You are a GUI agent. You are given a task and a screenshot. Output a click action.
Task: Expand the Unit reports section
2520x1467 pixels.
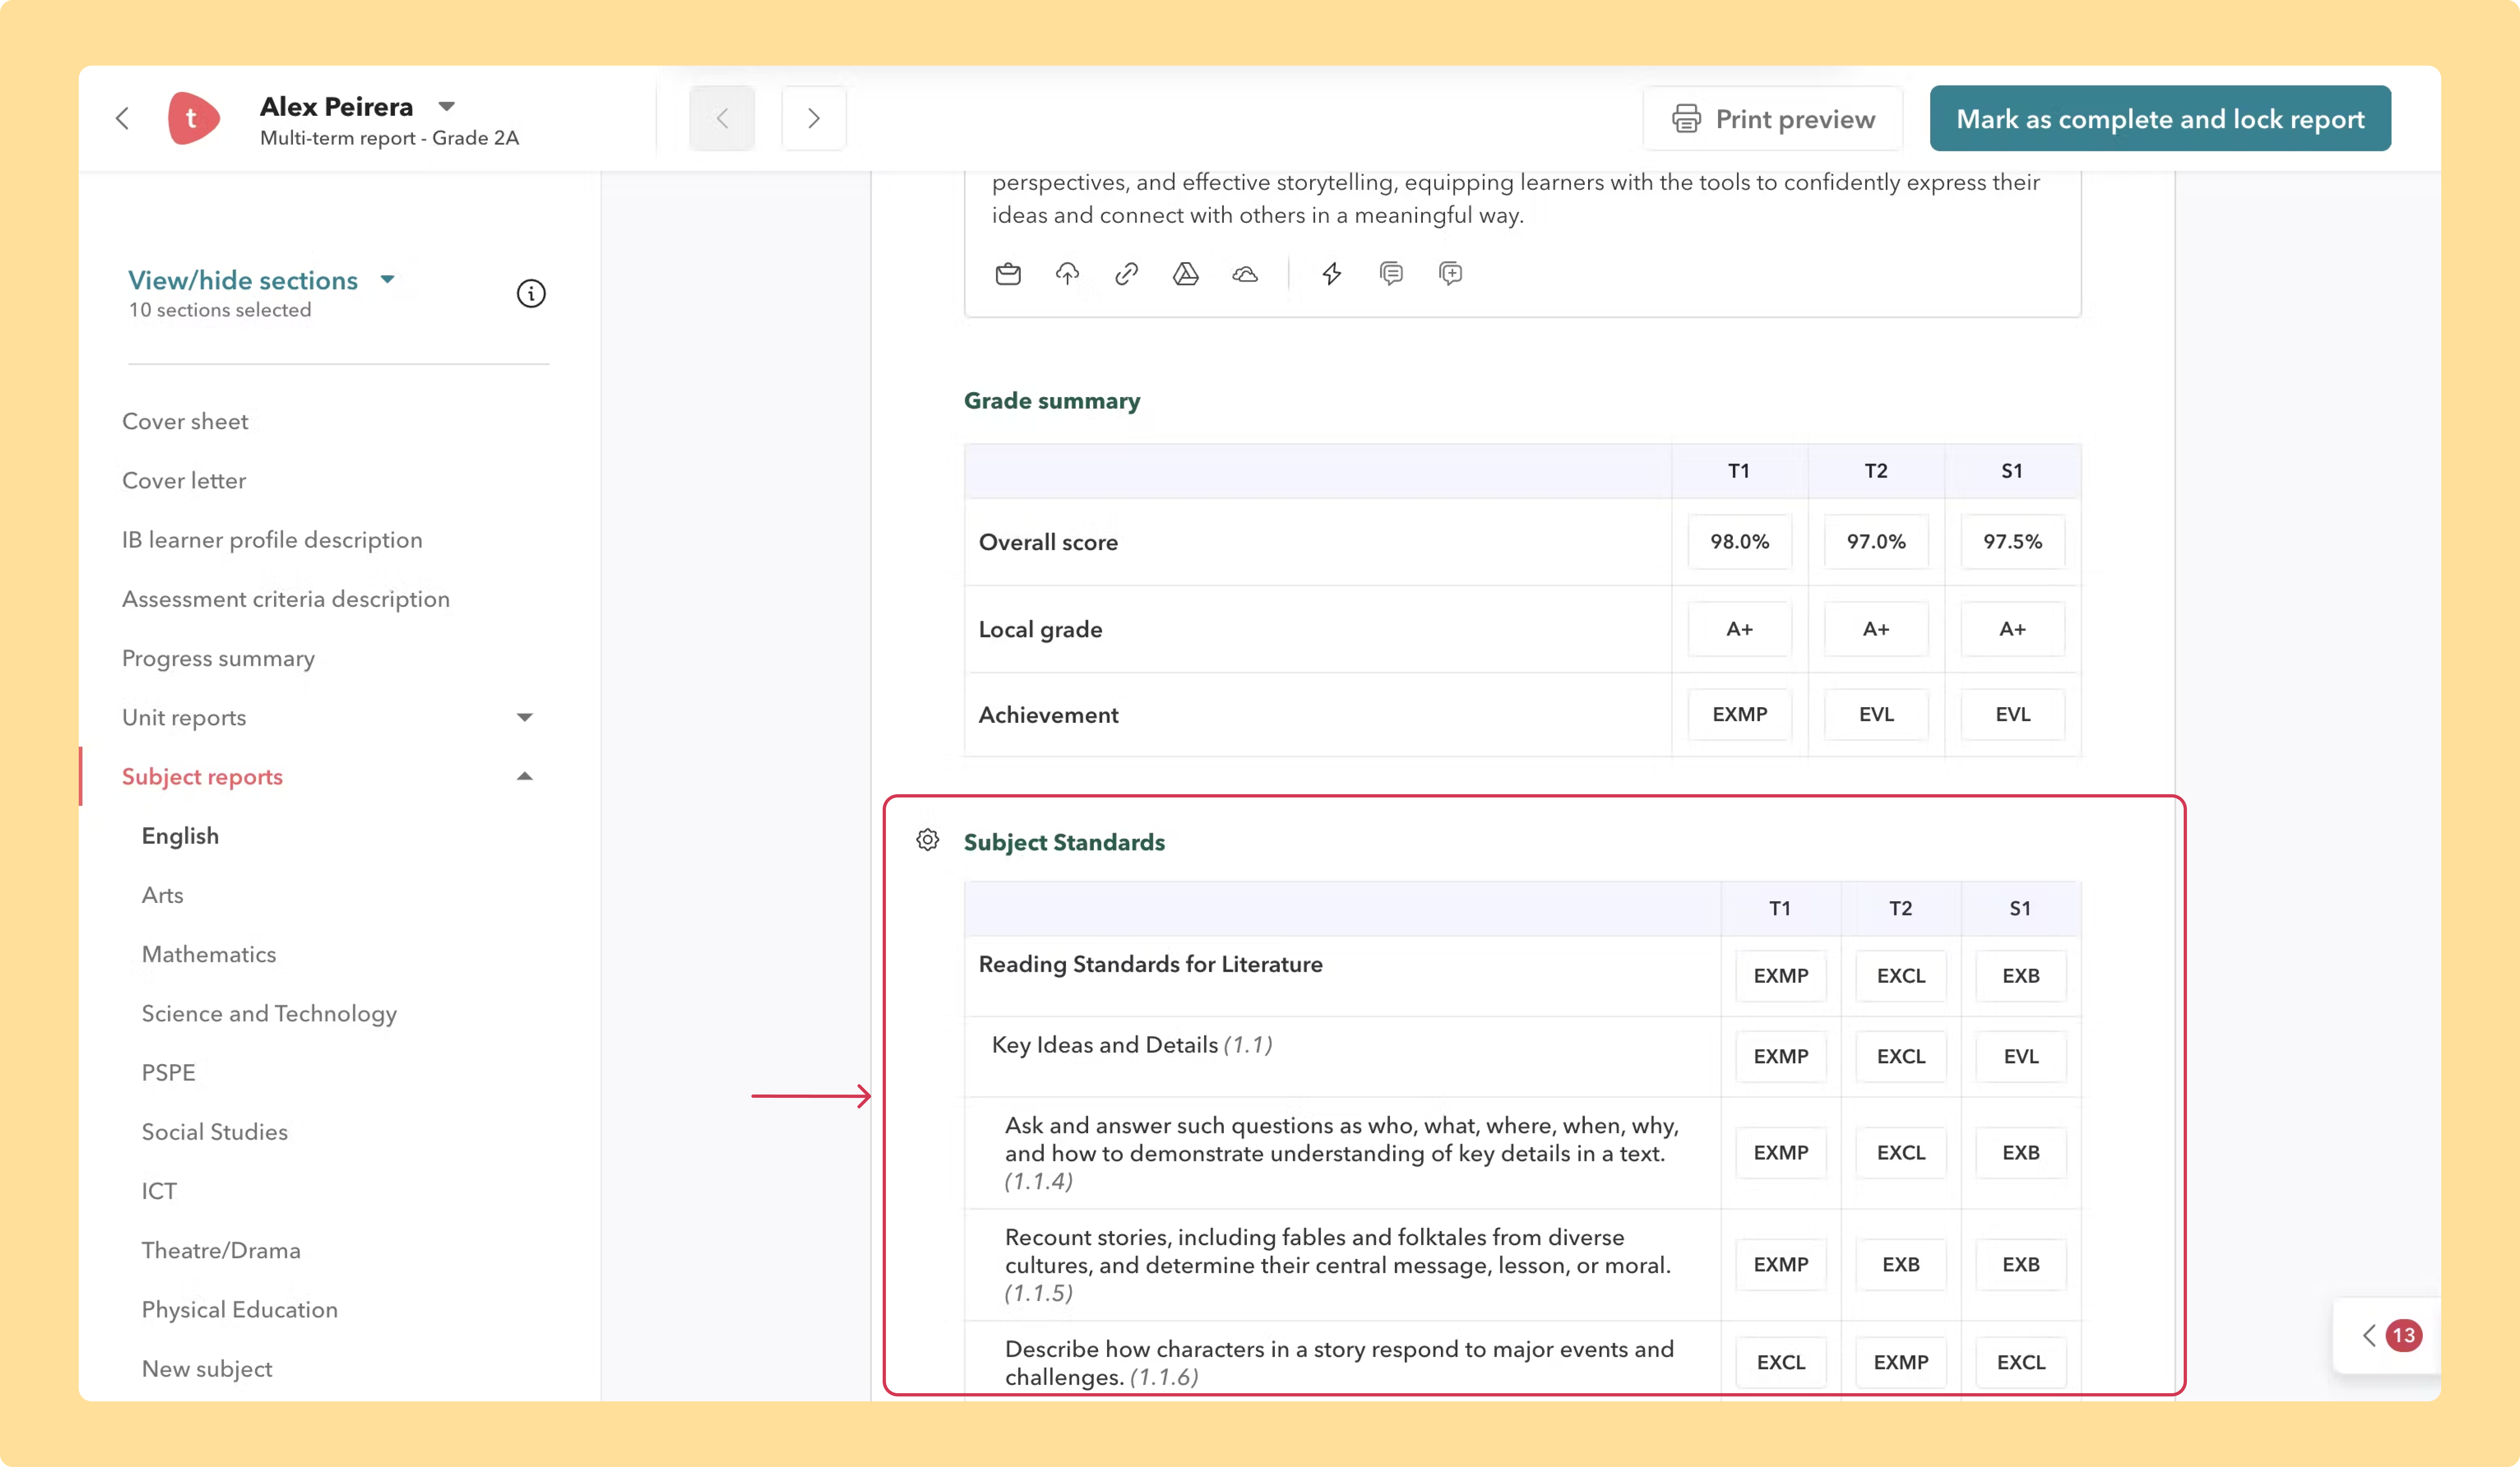click(x=524, y=717)
